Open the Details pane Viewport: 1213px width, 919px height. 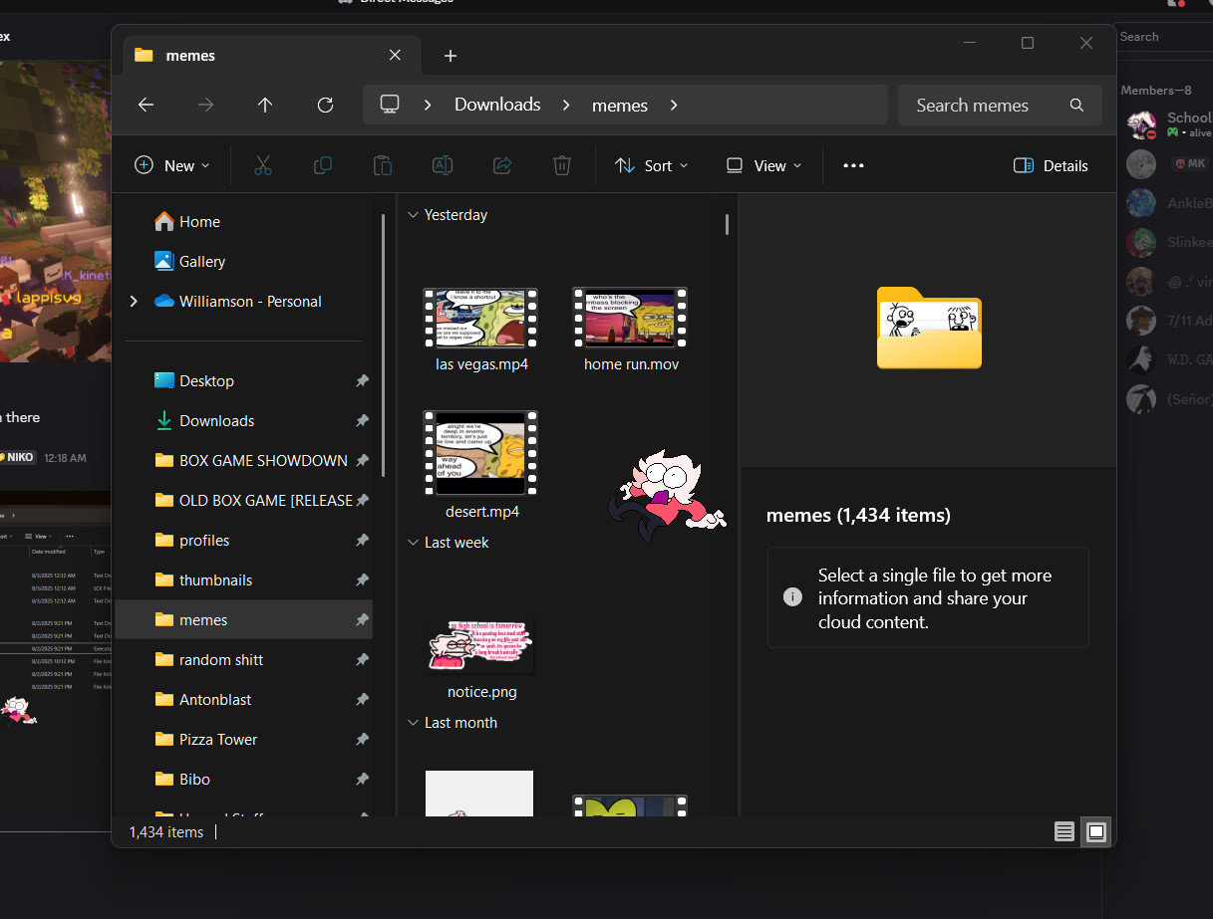[1050, 165]
